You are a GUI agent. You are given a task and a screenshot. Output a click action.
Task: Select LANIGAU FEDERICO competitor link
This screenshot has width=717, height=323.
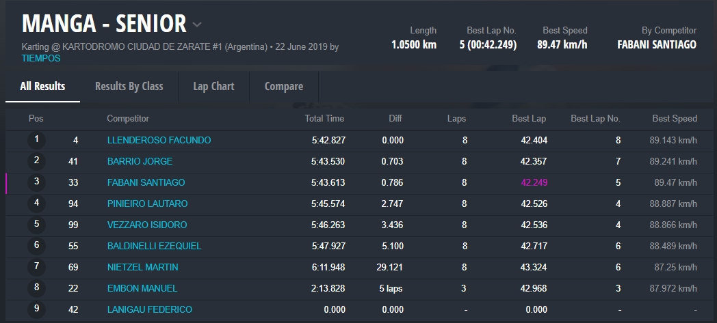tap(149, 309)
